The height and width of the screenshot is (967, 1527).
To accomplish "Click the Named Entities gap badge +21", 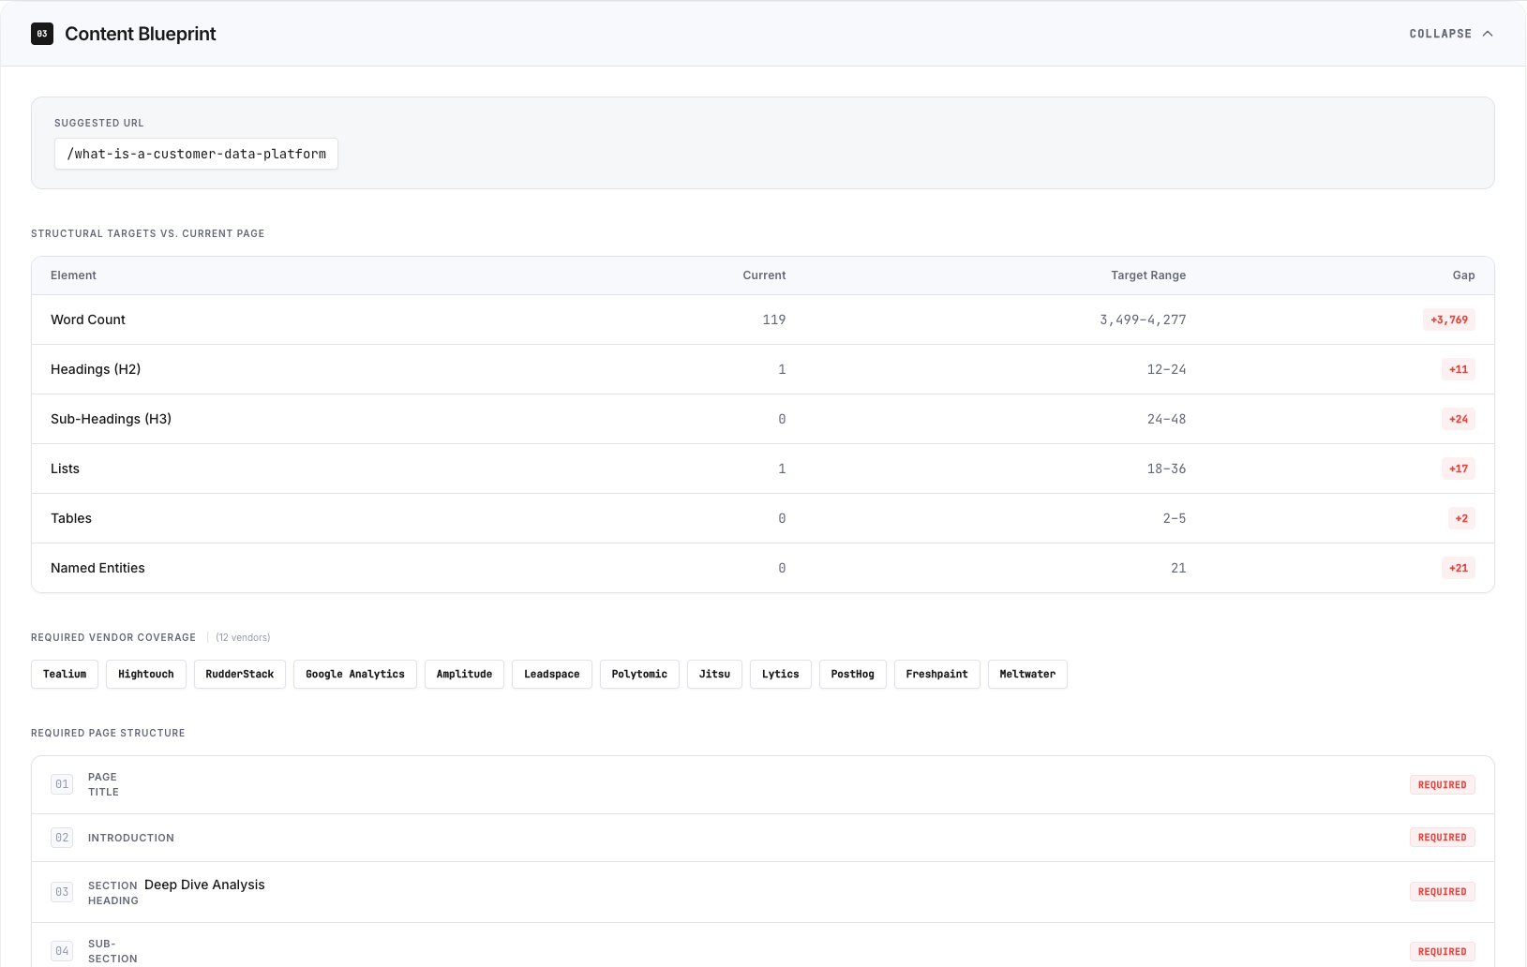I will (x=1458, y=568).
